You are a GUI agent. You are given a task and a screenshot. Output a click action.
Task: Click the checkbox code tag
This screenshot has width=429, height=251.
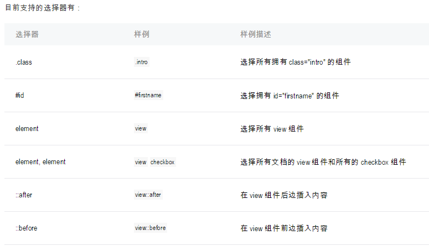point(163,162)
